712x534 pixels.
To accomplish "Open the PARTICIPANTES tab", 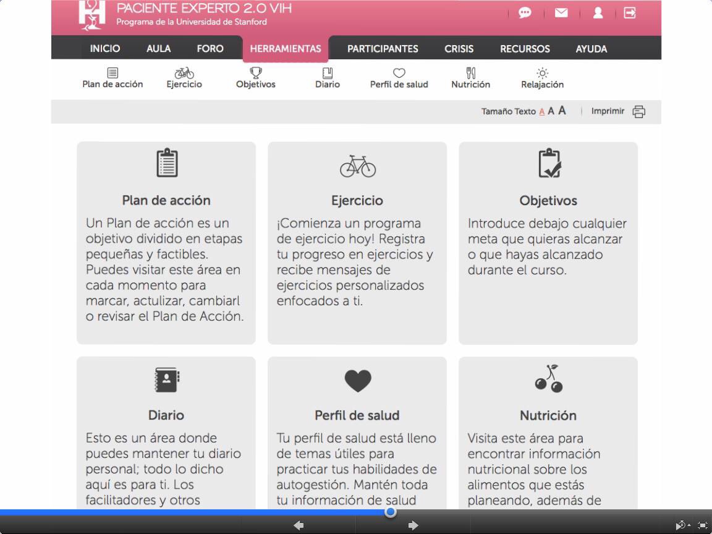I will [x=383, y=49].
